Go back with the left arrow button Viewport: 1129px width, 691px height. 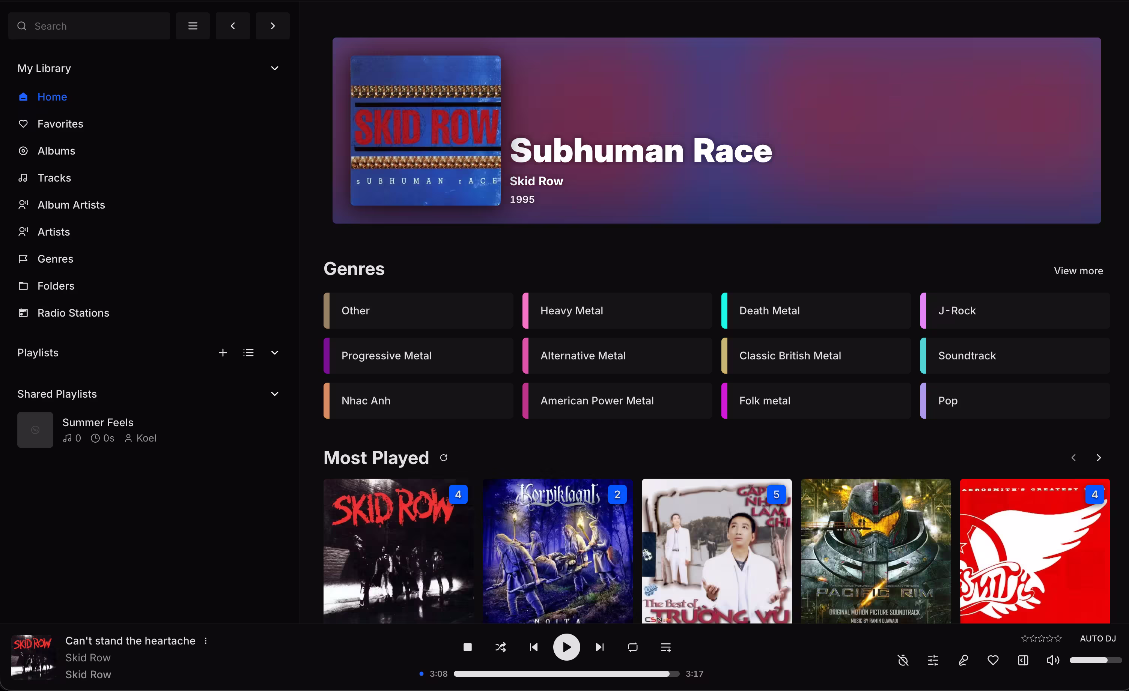[x=232, y=26]
